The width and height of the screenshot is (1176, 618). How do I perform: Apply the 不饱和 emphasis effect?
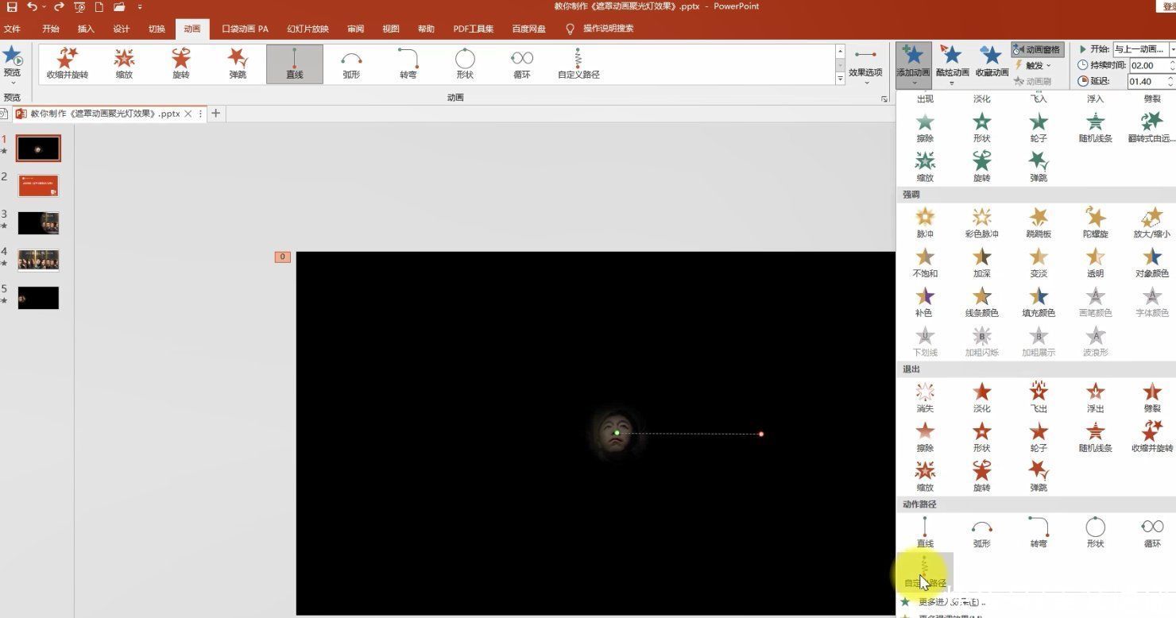coord(925,262)
